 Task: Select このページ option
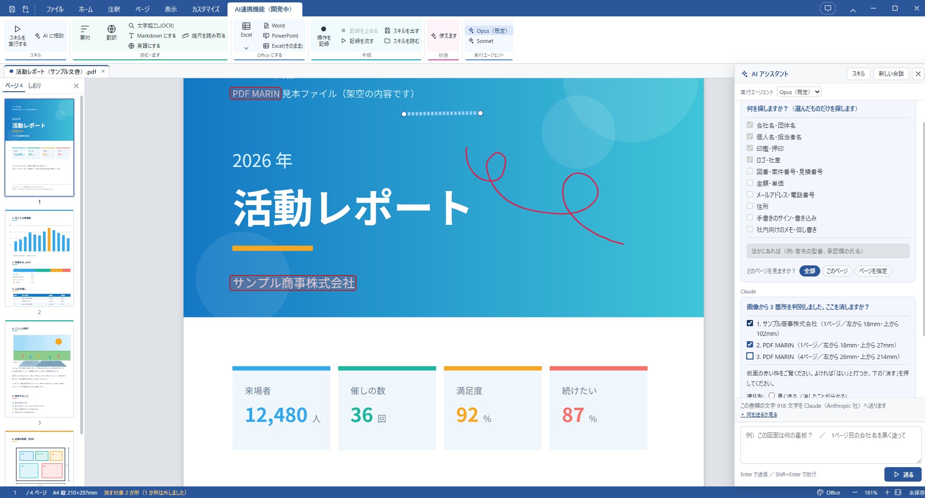click(837, 271)
